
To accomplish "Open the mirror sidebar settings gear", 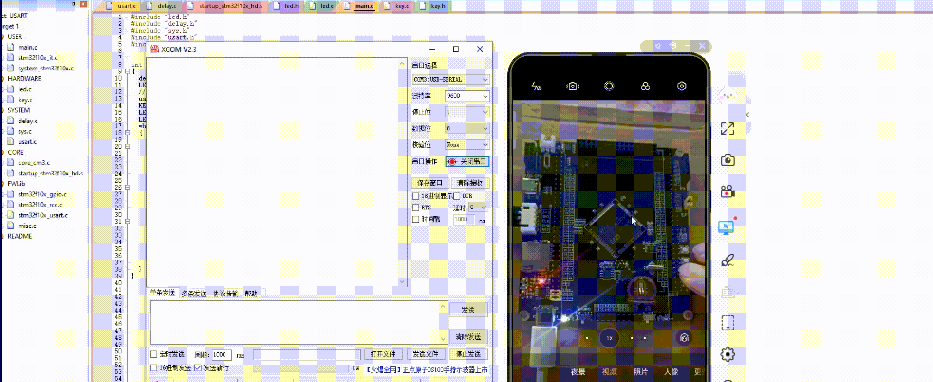I will tap(728, 354).
